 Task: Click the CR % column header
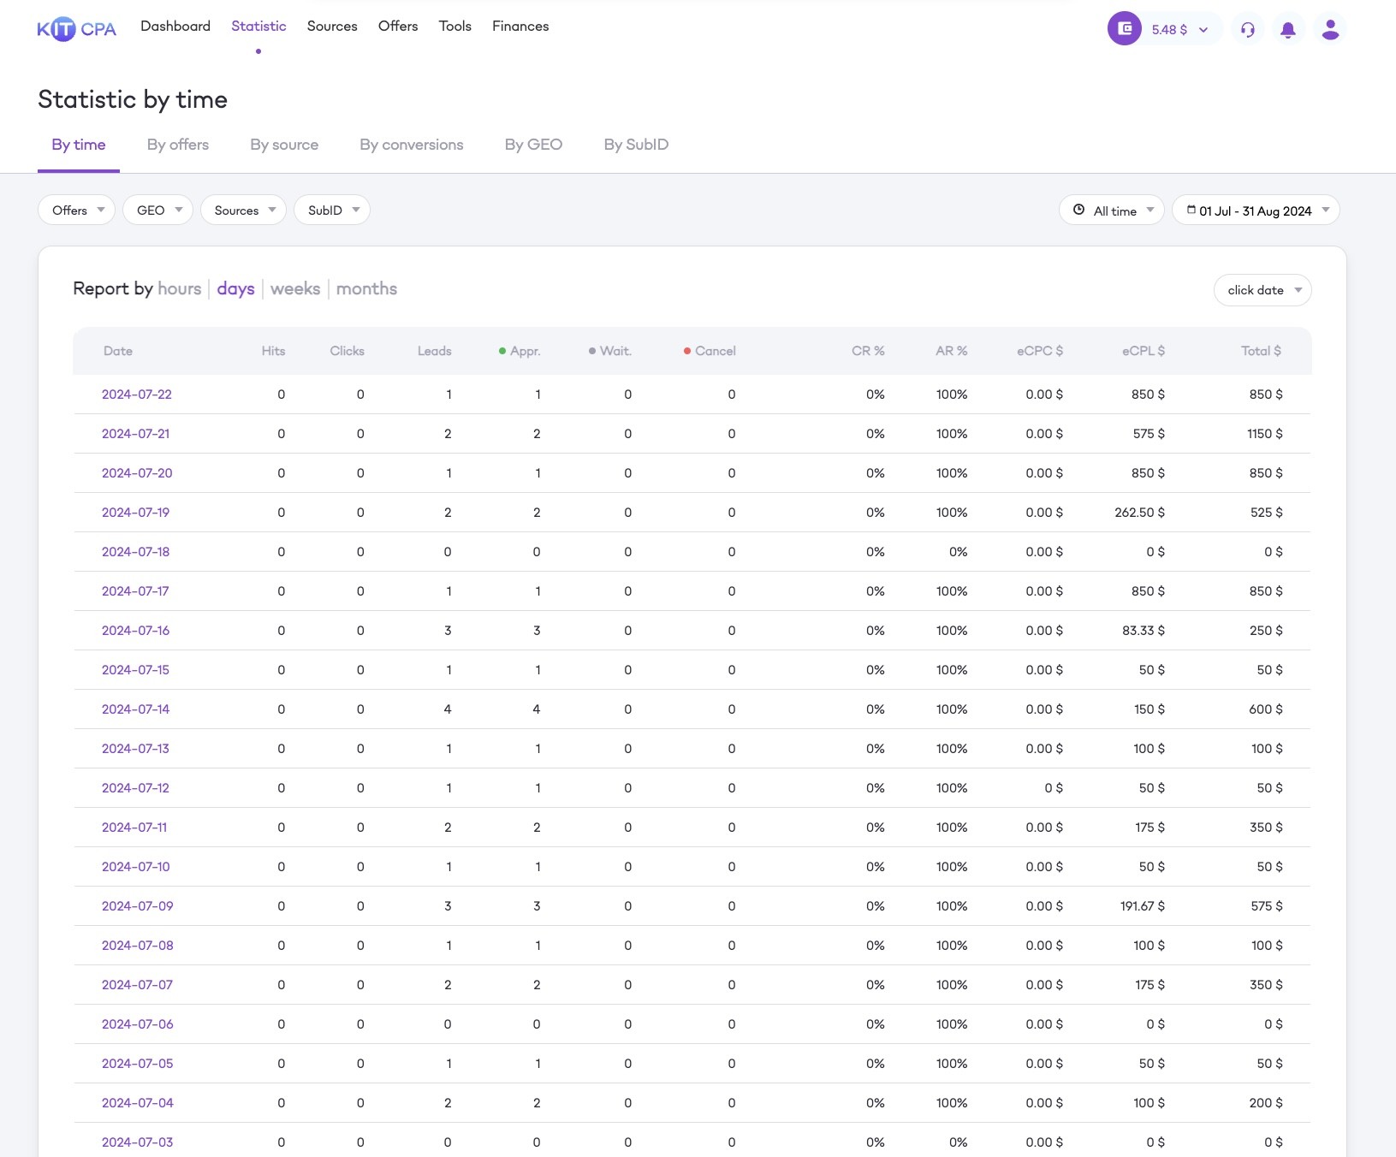pos(868,351)
